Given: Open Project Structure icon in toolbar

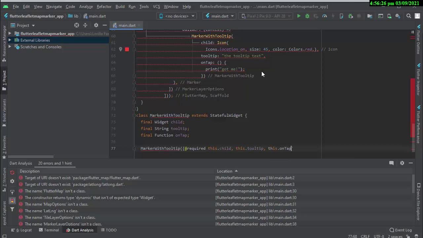Looking at the screenshot, I should tap(370, 16).
